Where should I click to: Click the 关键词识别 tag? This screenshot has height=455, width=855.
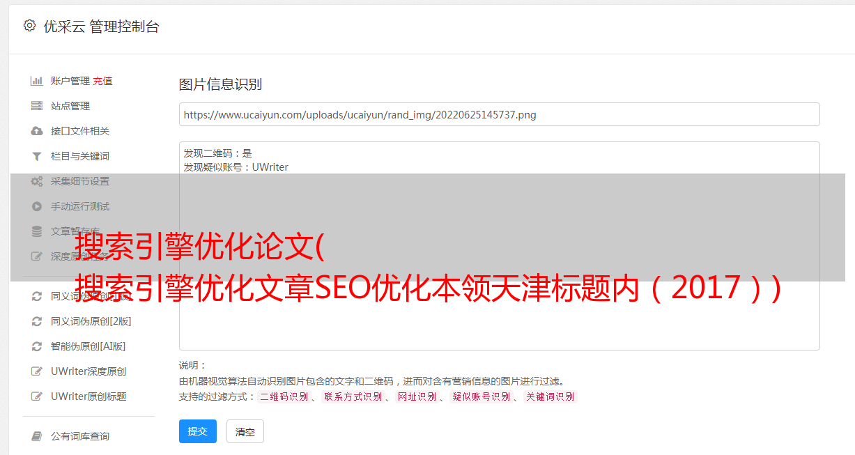[x=550, y=396]
